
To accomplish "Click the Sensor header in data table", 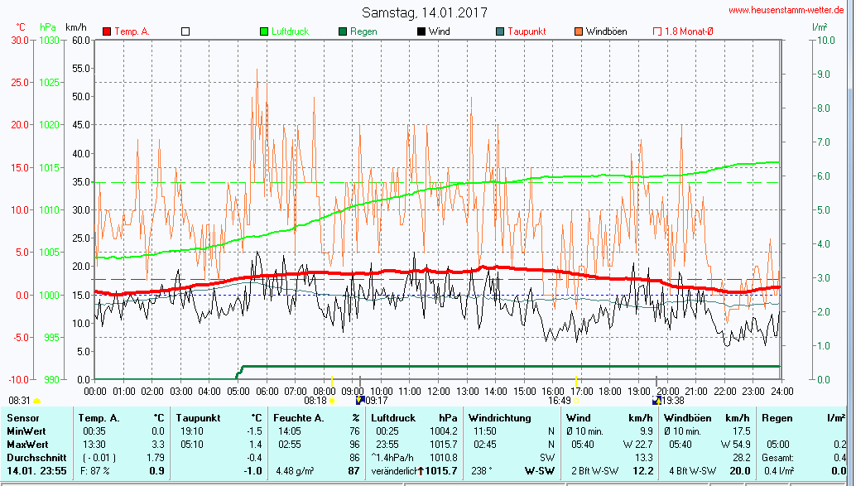I will tap(22, 418).
